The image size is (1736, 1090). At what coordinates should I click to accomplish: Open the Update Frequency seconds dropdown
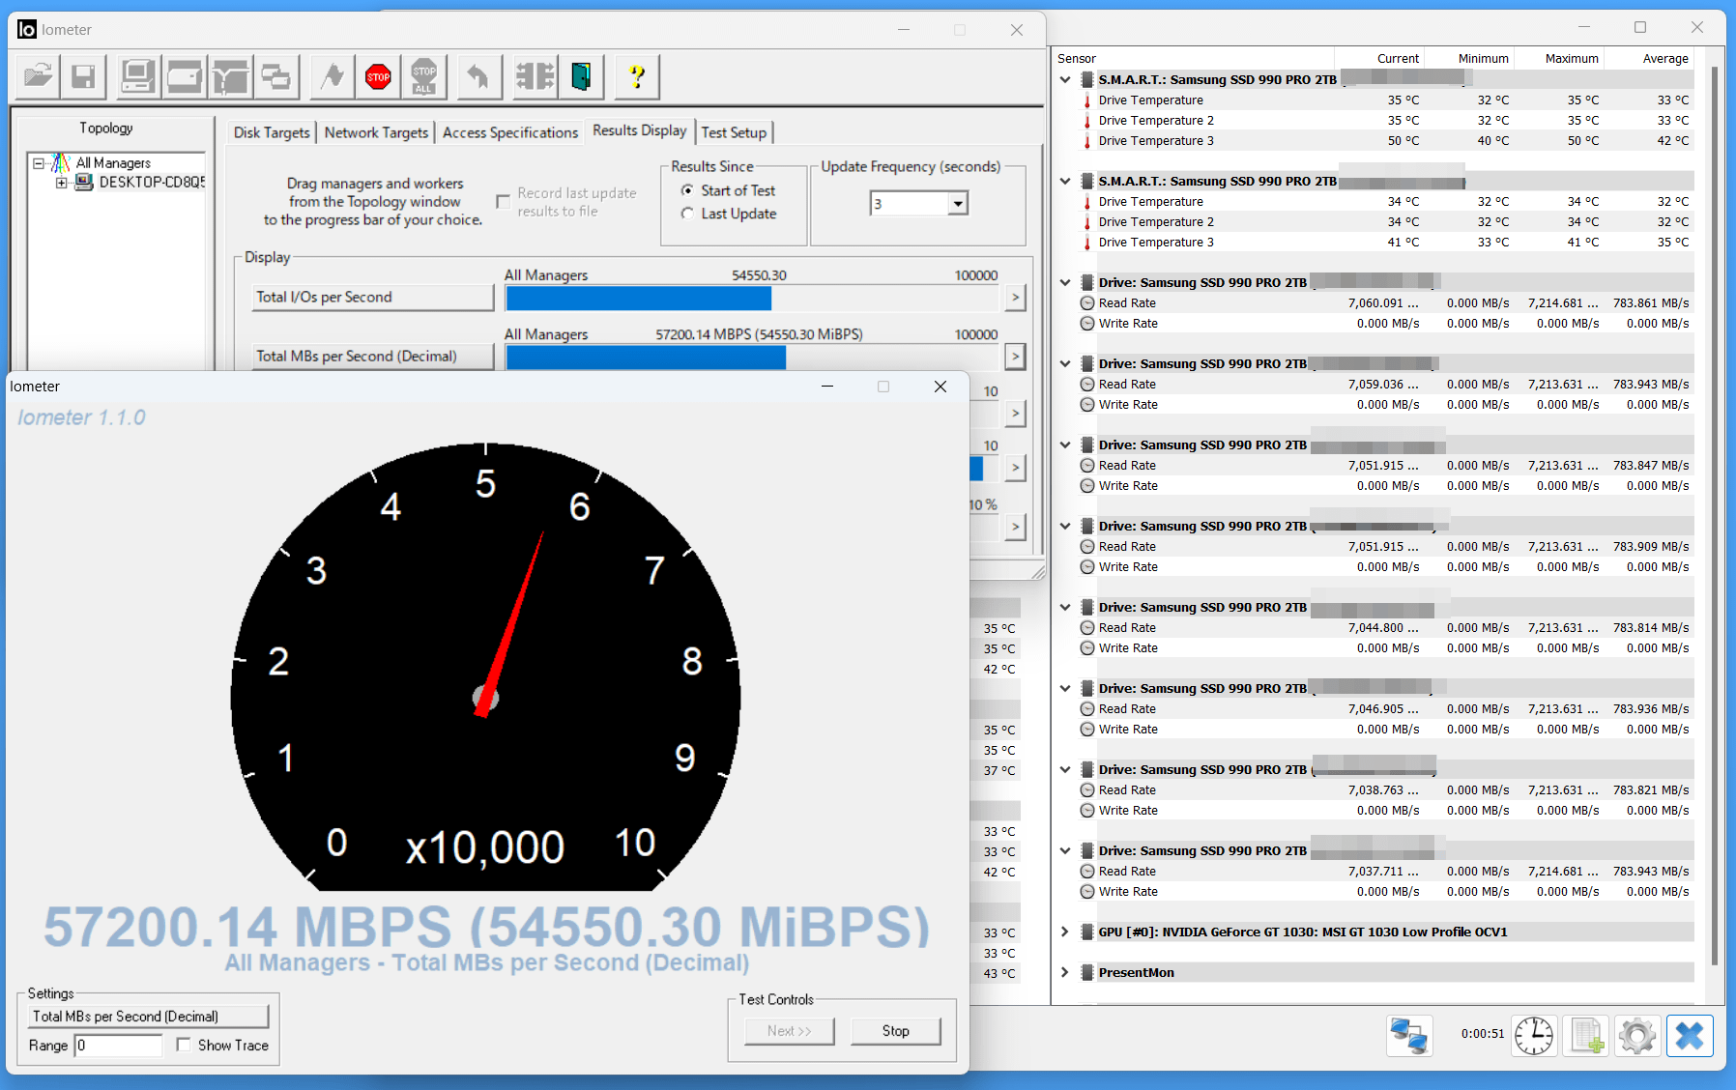click(x=958, y=204)
